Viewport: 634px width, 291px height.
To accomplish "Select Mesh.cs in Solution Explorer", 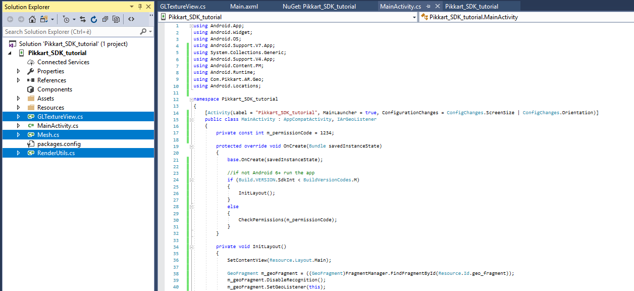I will [x=48, y=135].
